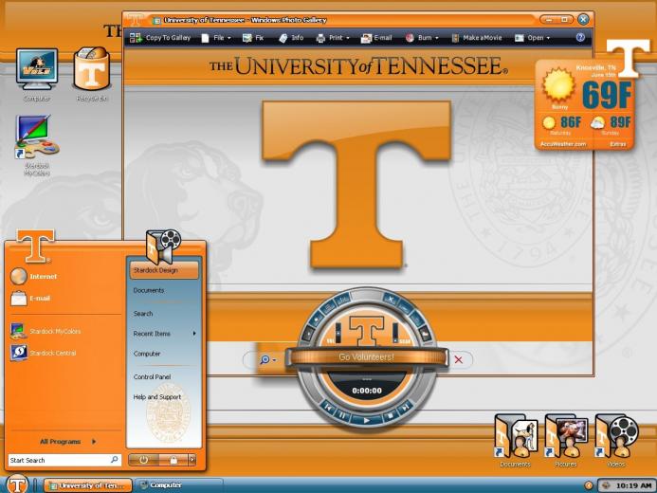Click the power button in Start menu
Screen dimensions: 657x493
coord(143,460)
